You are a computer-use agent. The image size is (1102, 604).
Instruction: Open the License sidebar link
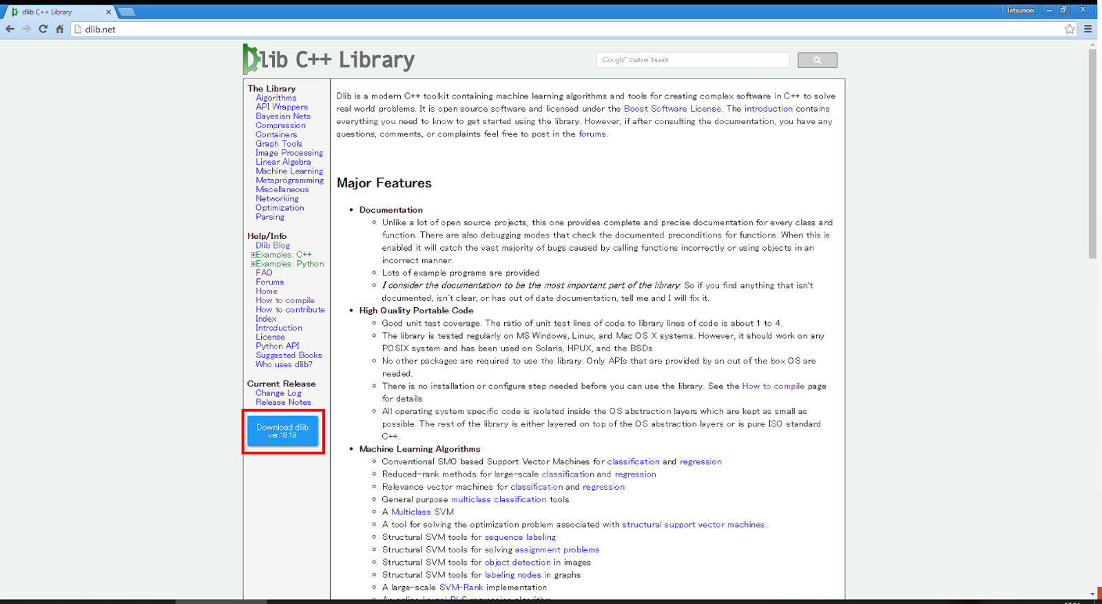[x=270, y=337]
